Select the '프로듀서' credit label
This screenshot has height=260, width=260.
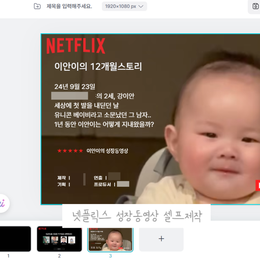coord(102,184)
